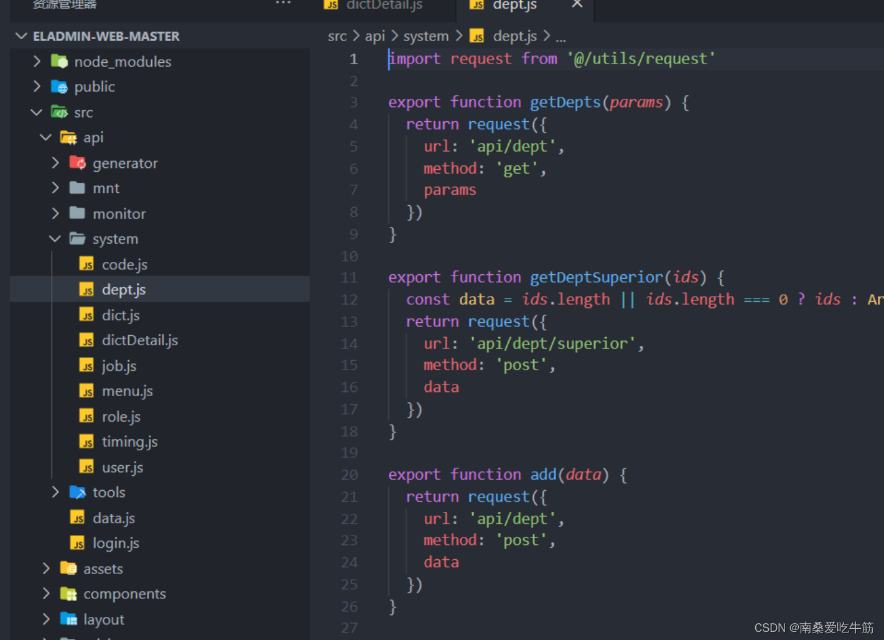Click the open system folder icon
This screenshot has width=884, height=640.
[78, 239]
